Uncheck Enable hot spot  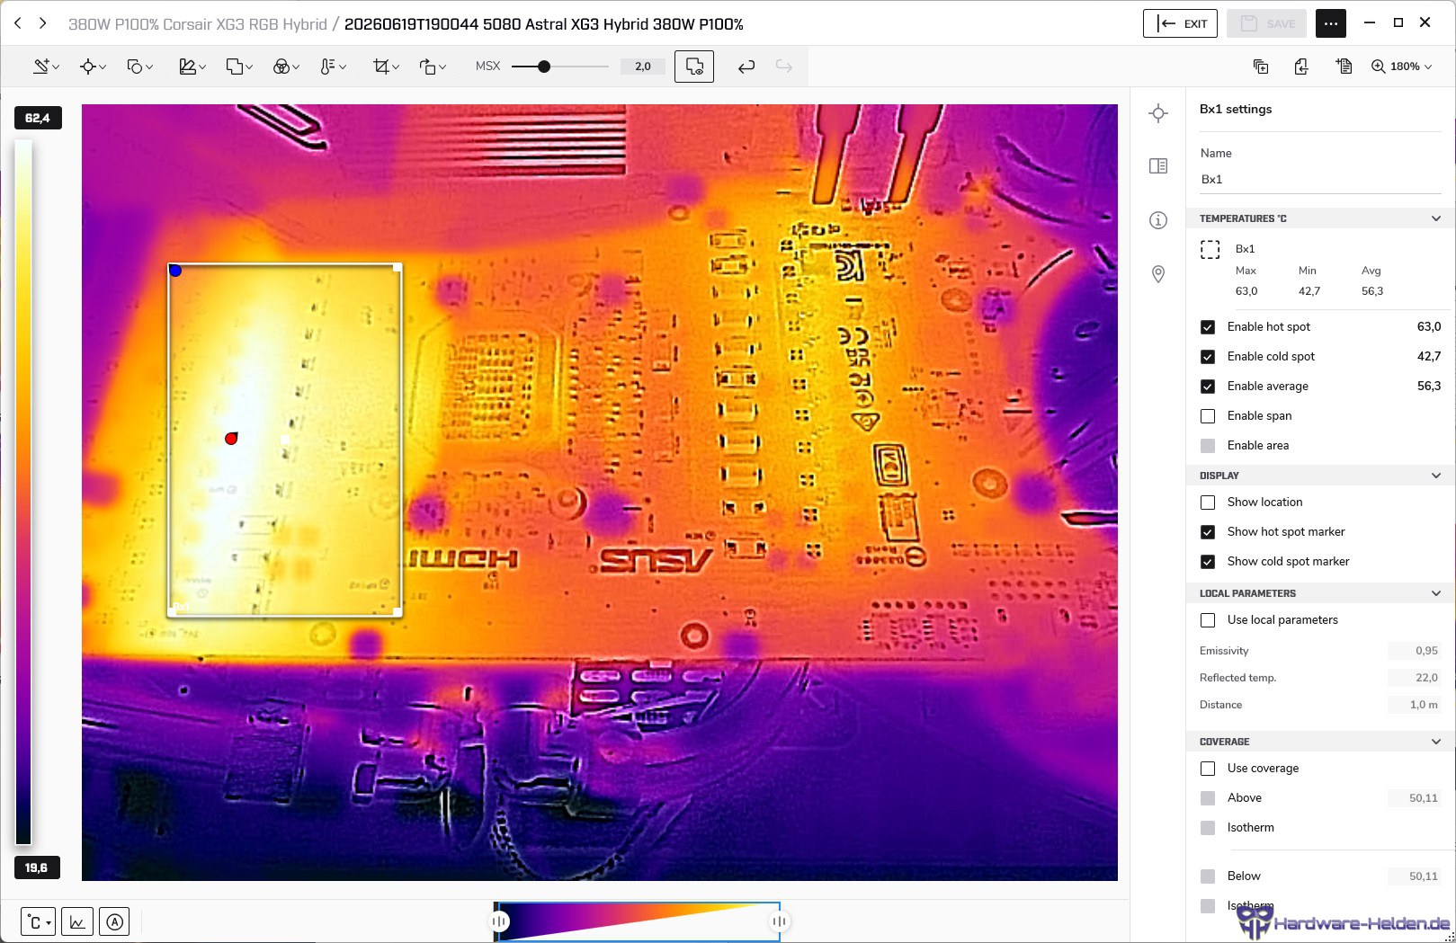click(1208, 327)
